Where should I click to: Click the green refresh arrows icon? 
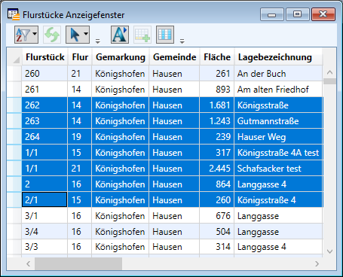[52, 35]
